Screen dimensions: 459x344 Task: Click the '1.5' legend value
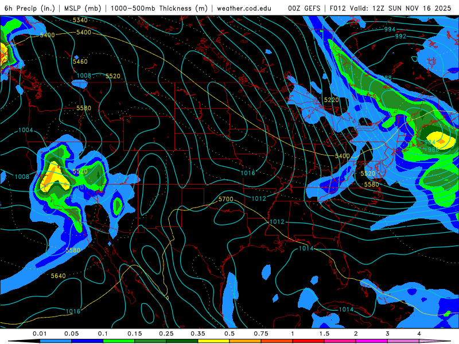click(x=324, y=334)
